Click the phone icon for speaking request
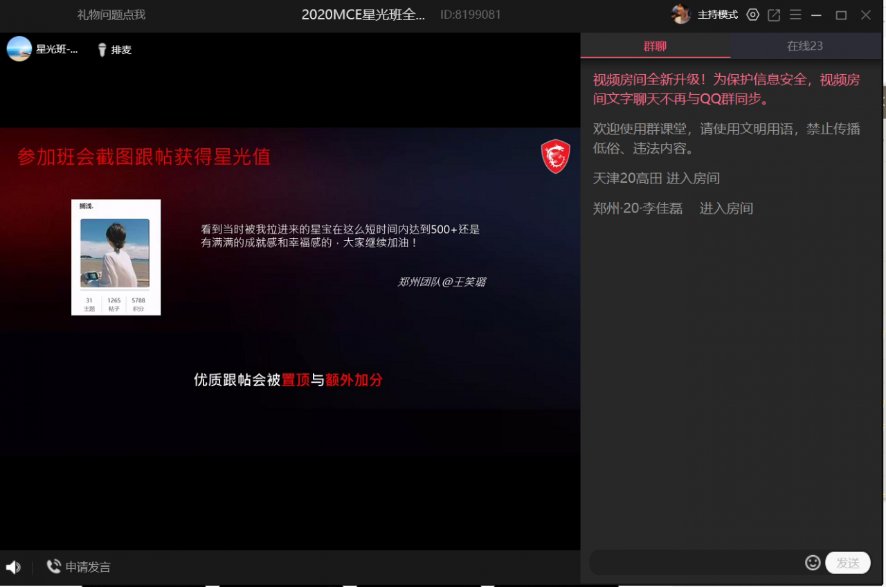The width and height of the screenshot is (886, 587). click(x=53, y=567)
